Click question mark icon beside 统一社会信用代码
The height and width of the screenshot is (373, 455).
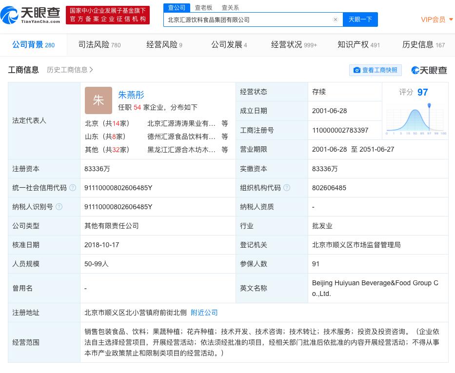click(x=73, y=187)
